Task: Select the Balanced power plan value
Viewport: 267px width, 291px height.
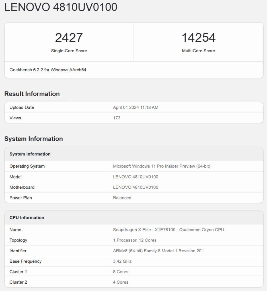Action: click(x=122, y=198)
